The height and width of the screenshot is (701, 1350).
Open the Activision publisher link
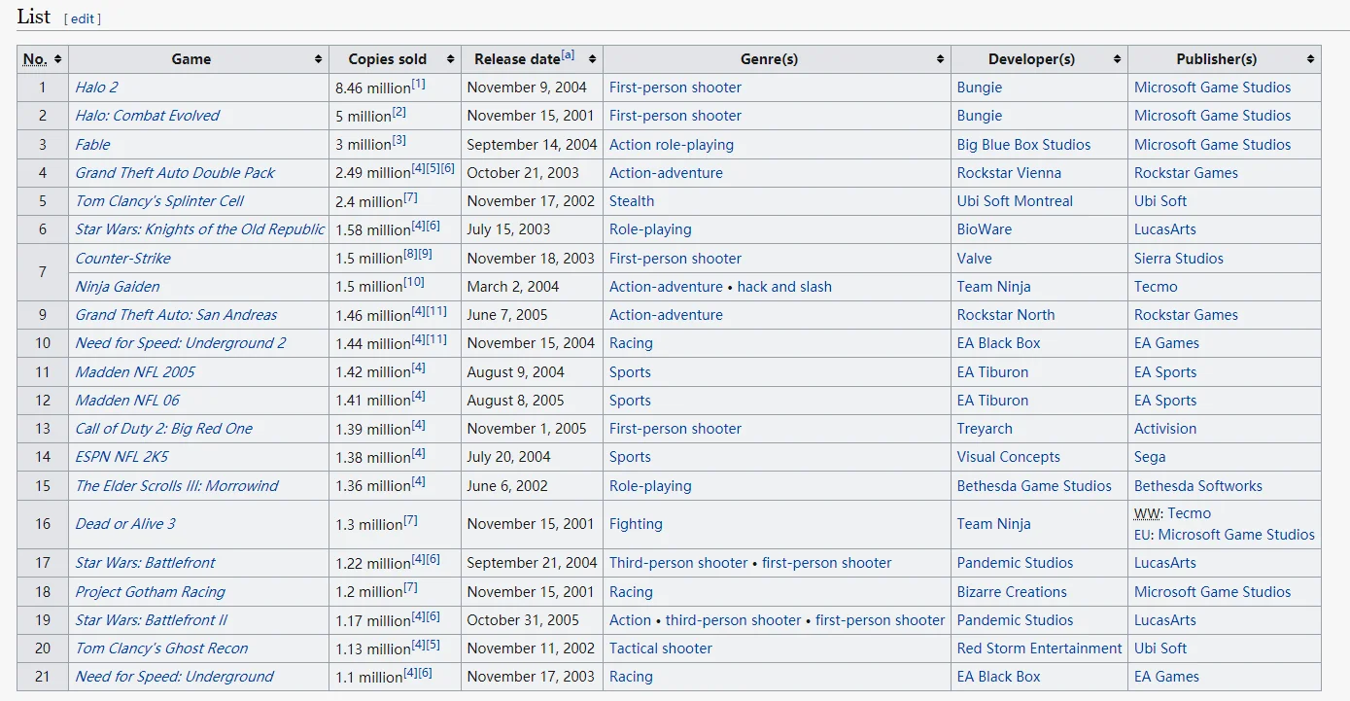tap(1165, 429)
